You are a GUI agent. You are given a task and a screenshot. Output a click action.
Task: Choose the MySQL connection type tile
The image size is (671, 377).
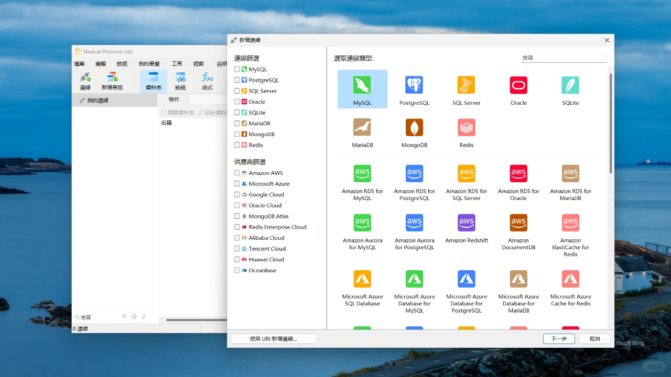(x=362, y=89)
